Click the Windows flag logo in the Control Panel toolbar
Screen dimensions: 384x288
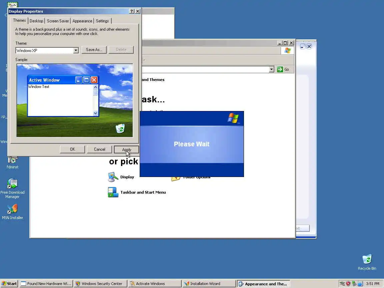tap(288, 51)
